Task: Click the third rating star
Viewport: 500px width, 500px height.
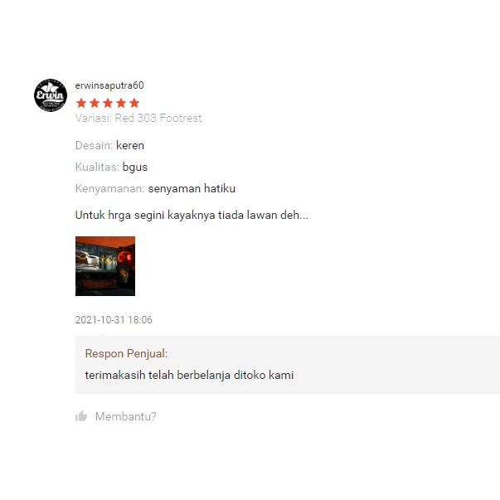Action: pyautogui.click(x=108, y=103)
